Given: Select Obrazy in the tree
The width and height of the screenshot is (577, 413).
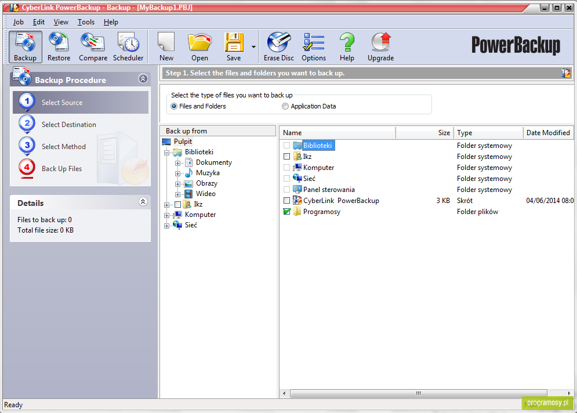Looking at the screenshot, I should pyautogui.click(x=206, y=183).
